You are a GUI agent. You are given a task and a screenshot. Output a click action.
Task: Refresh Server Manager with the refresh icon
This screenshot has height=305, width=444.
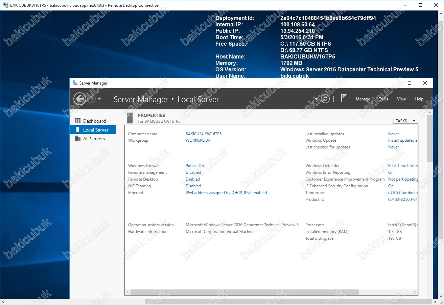coord(325,99)
